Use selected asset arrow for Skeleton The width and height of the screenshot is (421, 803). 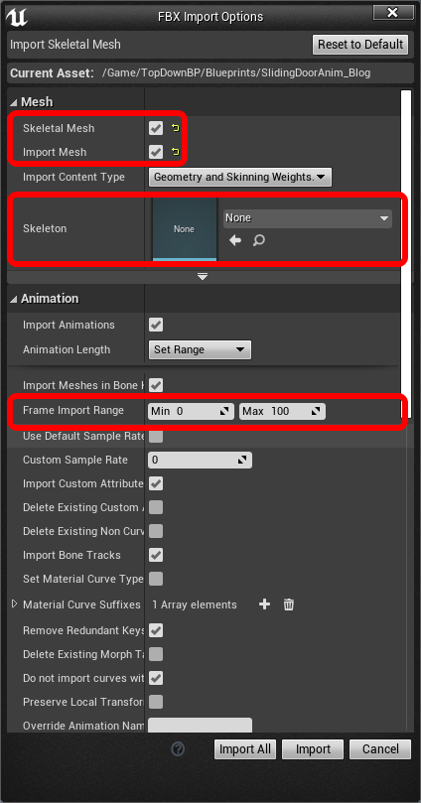point(235,240)
